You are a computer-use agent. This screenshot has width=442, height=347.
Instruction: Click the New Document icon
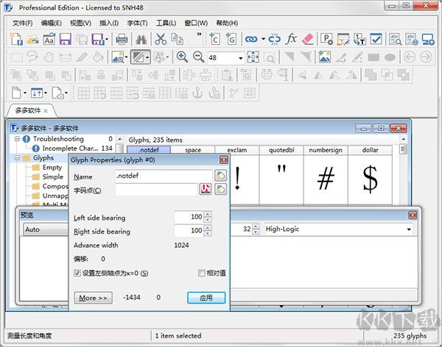[18, 39]
